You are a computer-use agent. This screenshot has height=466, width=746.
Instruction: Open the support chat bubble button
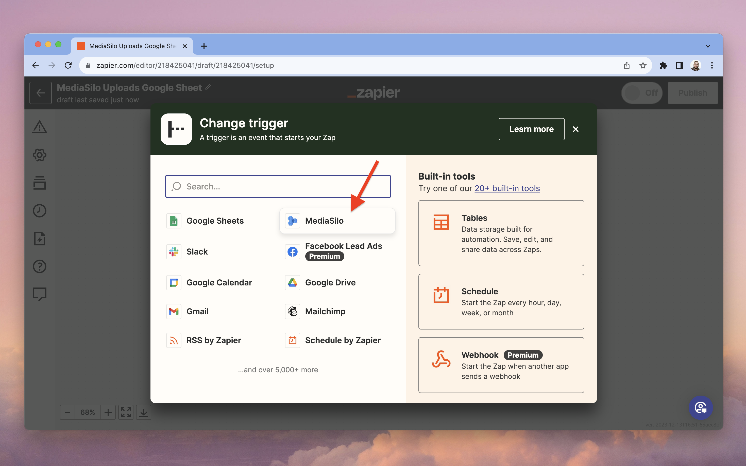point(700,407)
